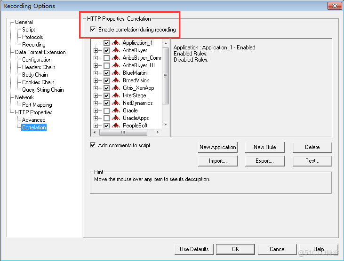Confirm the dialog with OK

[235, 249]
